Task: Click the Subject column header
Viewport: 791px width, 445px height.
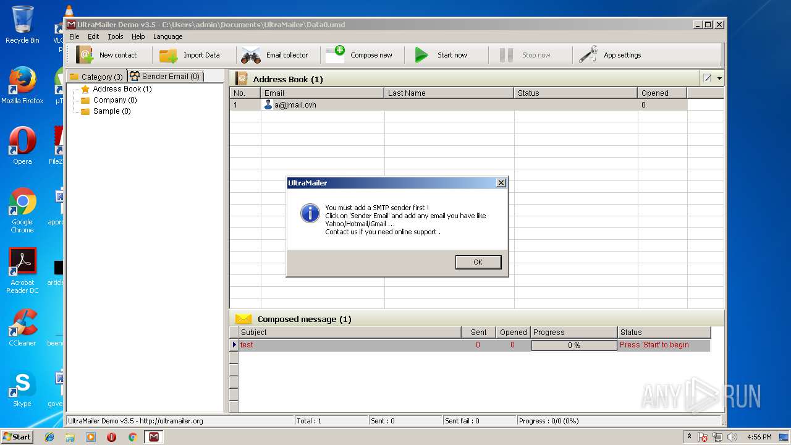Action: tap(350, 333)
